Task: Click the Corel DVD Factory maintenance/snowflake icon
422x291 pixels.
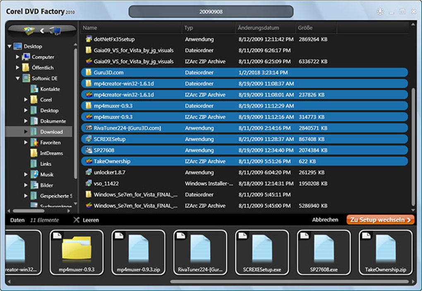Action: tap(380, 12)
